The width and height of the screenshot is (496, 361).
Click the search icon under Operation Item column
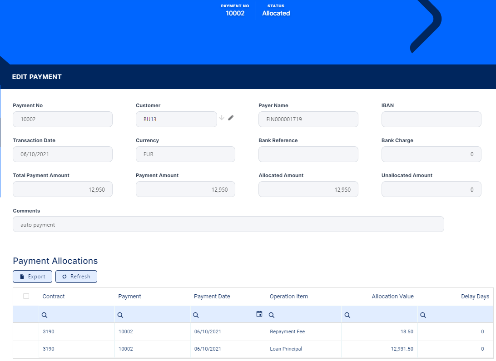[x=272, y=315]
